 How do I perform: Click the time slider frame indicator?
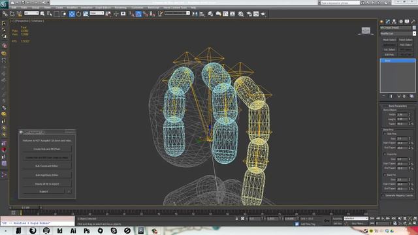(x=25, y=208)
